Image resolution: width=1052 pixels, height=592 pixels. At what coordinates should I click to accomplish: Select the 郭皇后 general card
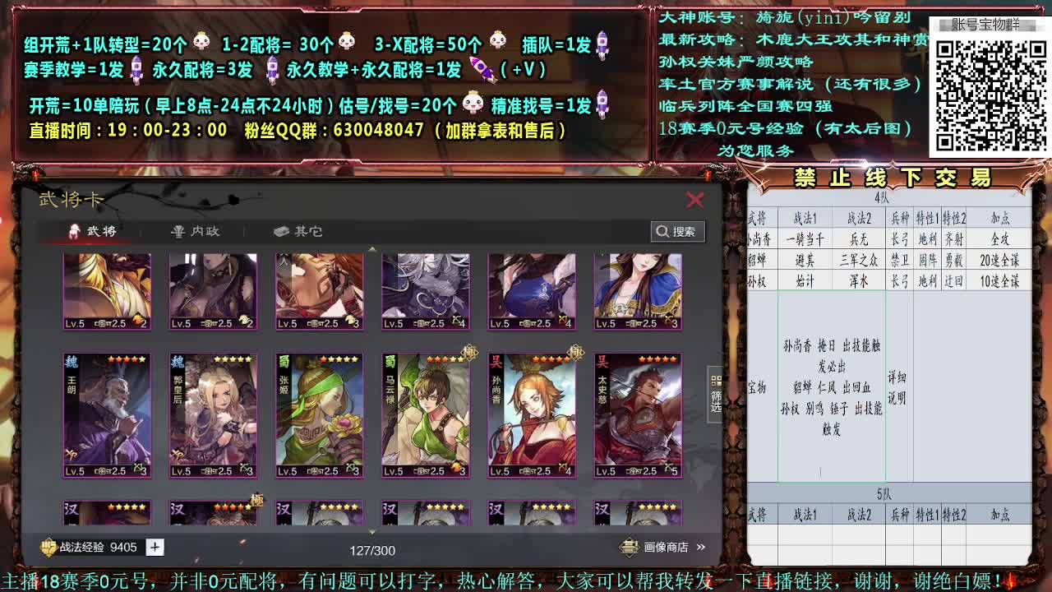[213, 416]
